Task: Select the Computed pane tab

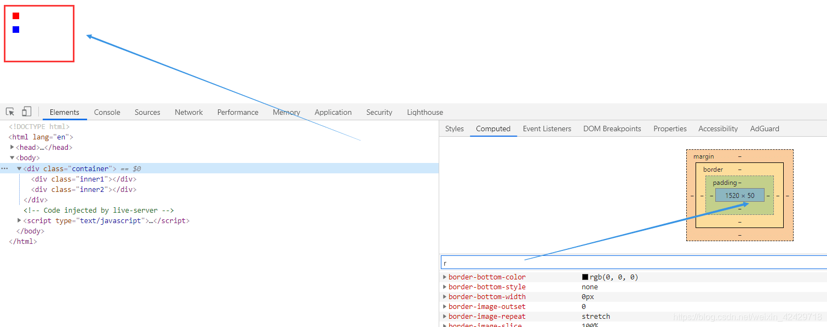Action: point(493,129)
